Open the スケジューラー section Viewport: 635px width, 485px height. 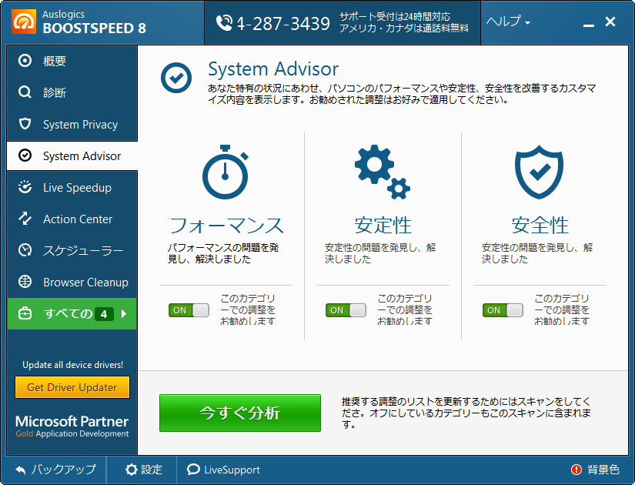(72, 251)
